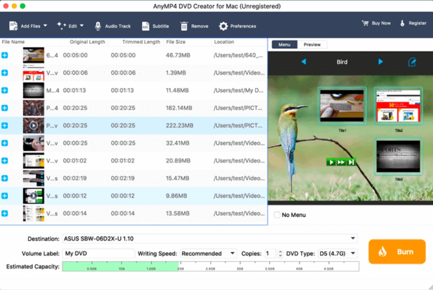Click the Buy Now cart icon

click(x=365, y=23)
